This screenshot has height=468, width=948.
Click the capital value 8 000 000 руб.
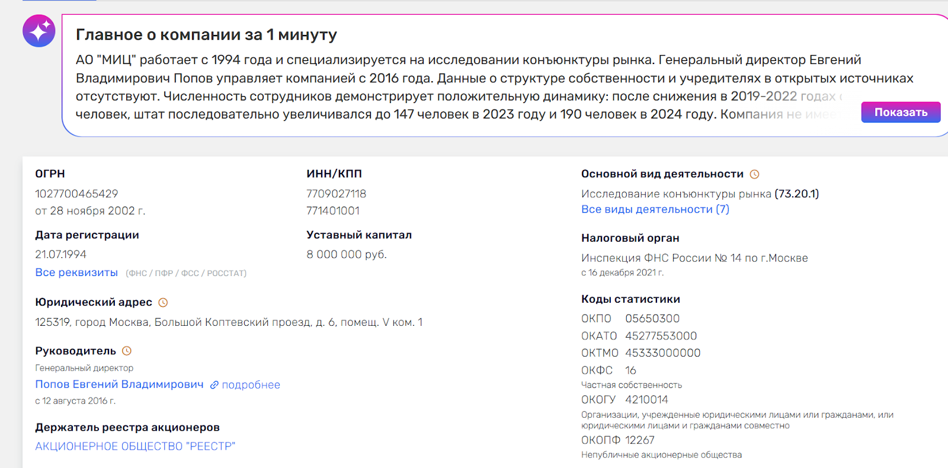347,254
